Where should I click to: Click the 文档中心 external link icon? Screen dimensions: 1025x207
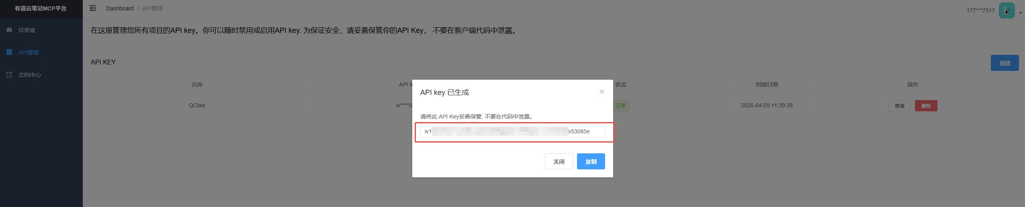(x=9, y=75)
